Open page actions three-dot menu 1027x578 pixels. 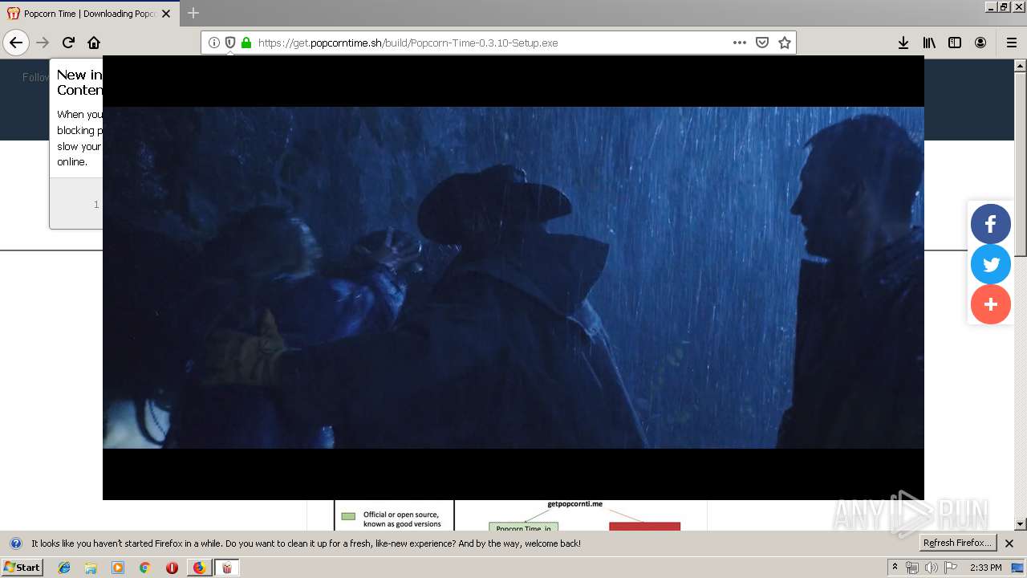(x=740, y=43)
